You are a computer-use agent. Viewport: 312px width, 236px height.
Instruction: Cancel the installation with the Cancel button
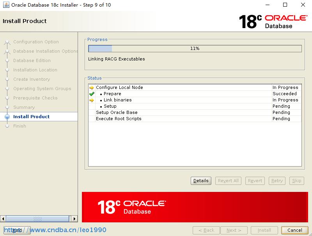click(295, 230)
